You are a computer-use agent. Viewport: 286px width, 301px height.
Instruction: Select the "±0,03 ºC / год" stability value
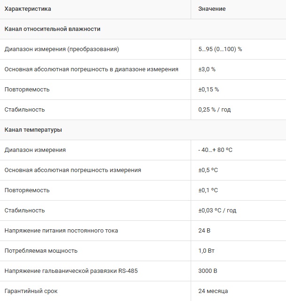click(217, 211)
